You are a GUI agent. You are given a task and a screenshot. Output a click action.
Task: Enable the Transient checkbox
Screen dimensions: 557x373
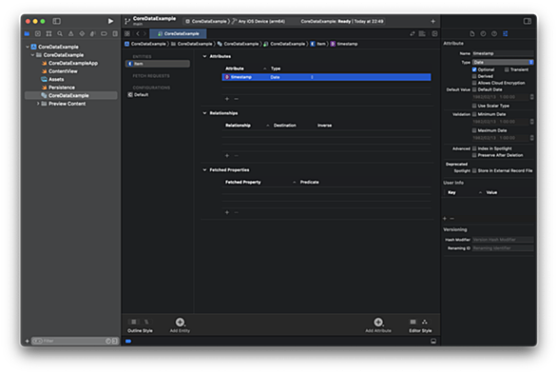507,69
